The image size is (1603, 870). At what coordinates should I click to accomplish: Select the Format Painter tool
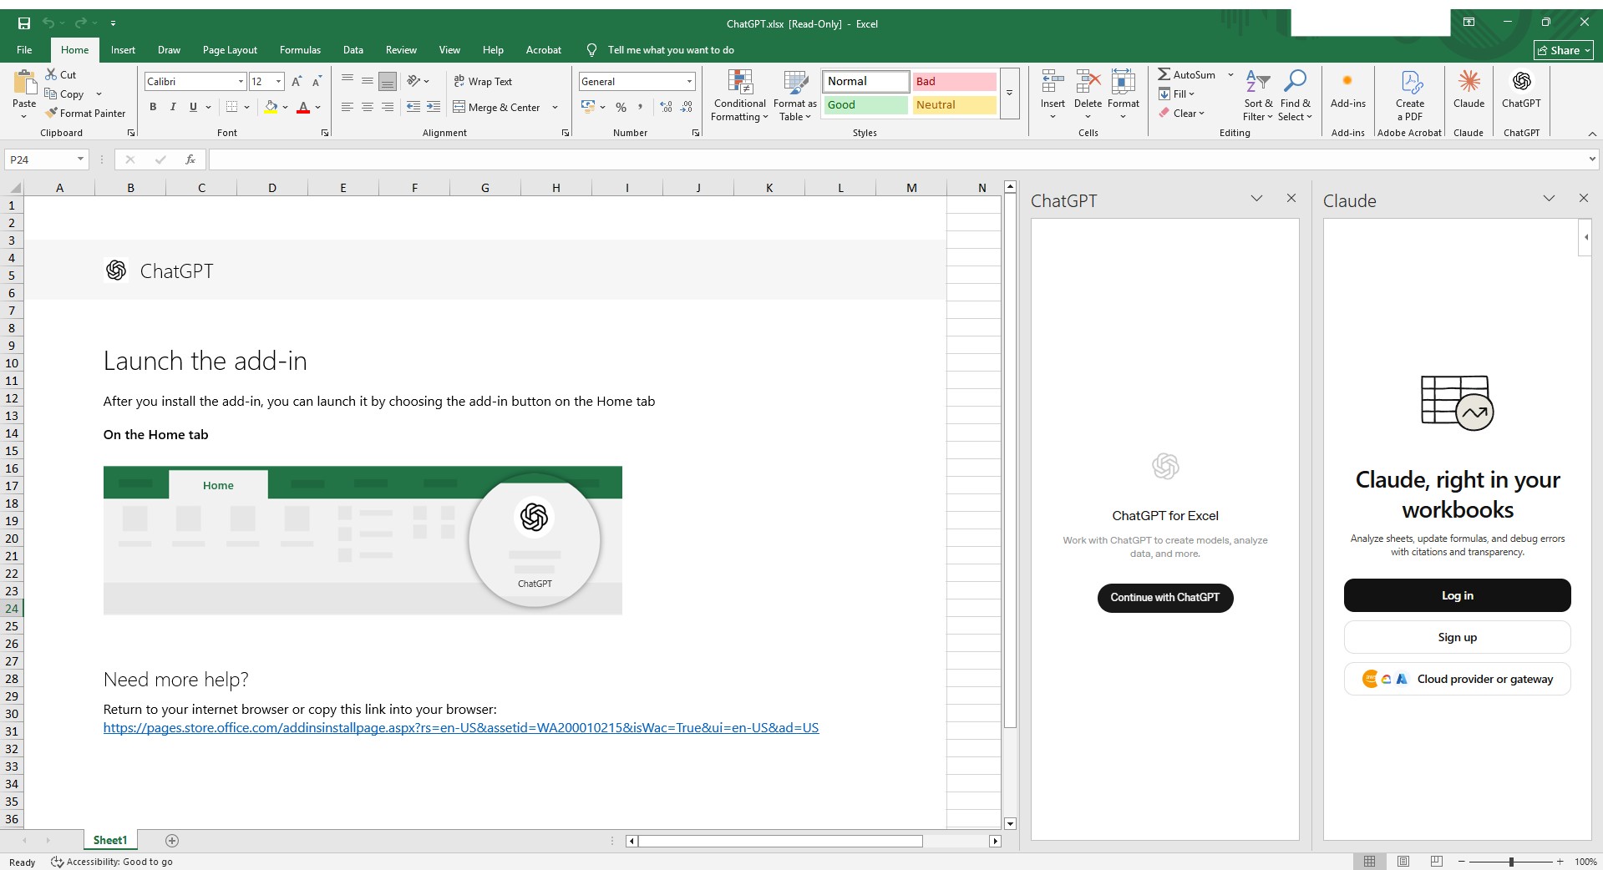click(84, 113)
